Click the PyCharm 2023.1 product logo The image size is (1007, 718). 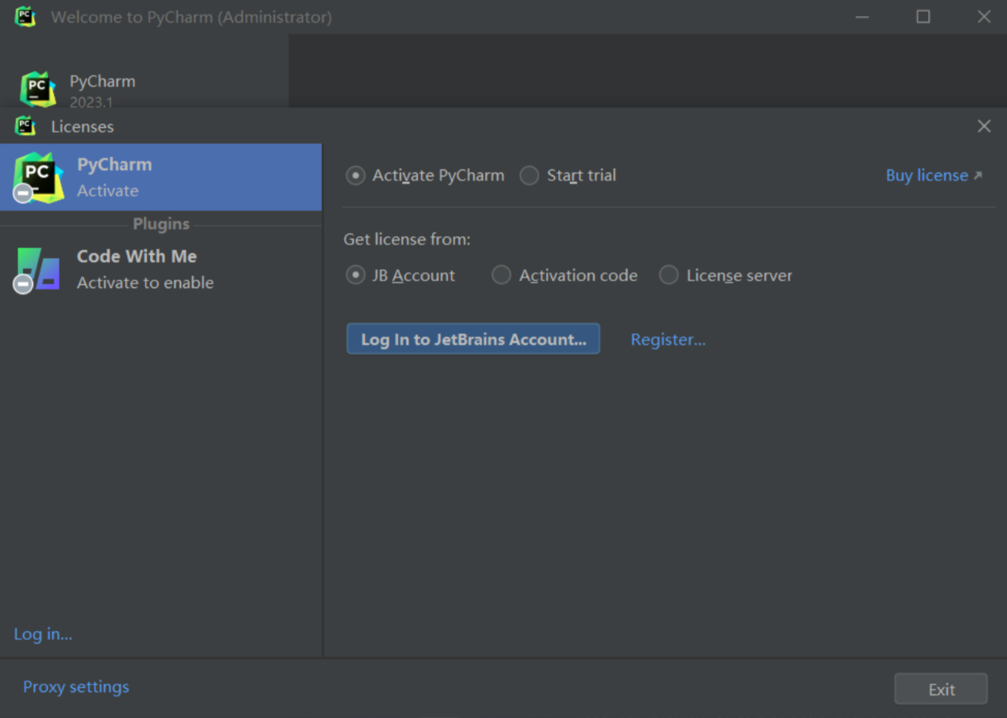tap(38, 89)
